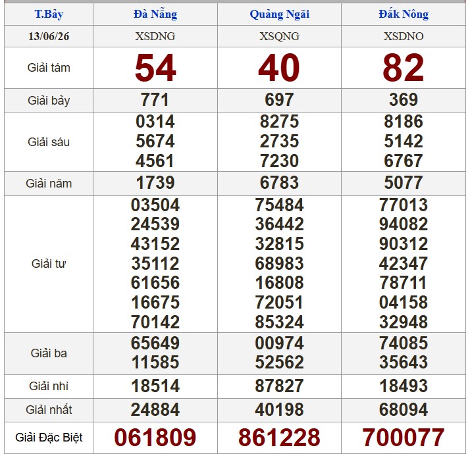Click Quảng Ngãi special prize 861228
This screenshot has height=454, width=470.
point(279,438)
